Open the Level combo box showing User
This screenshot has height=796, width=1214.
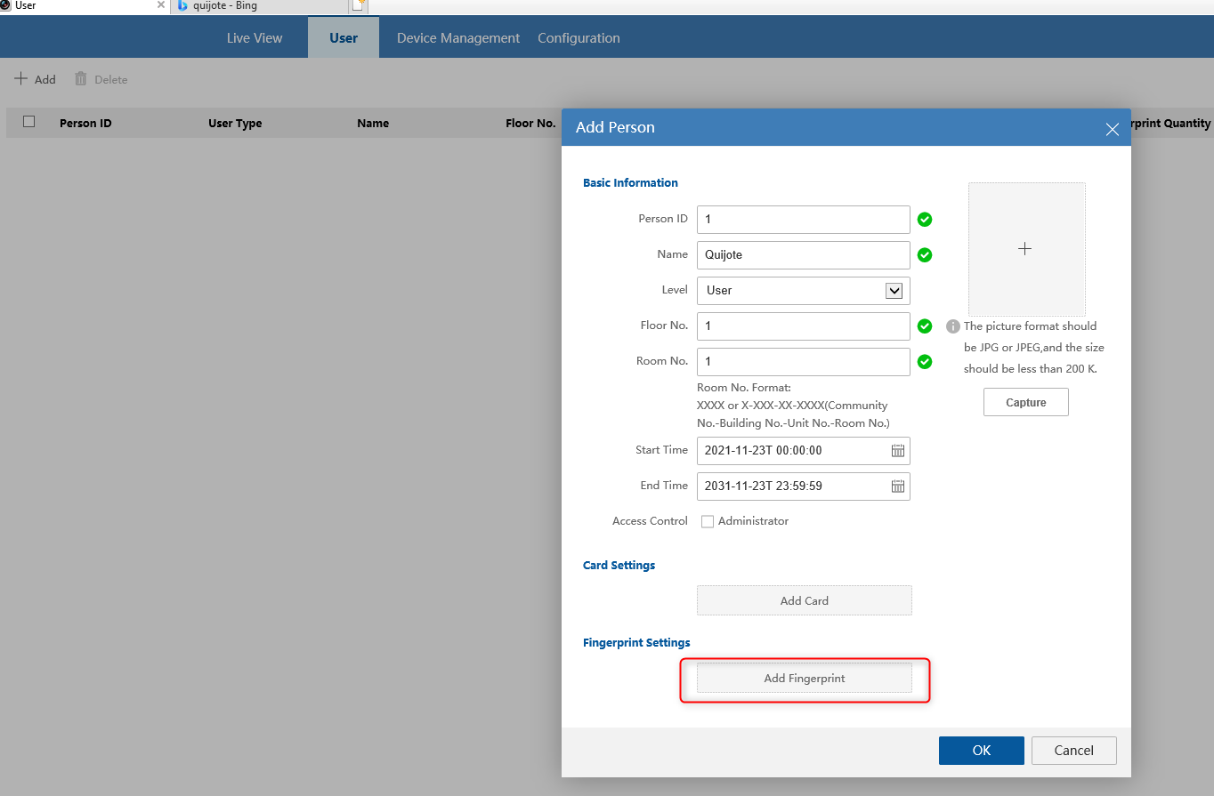(x=804, y=291)
